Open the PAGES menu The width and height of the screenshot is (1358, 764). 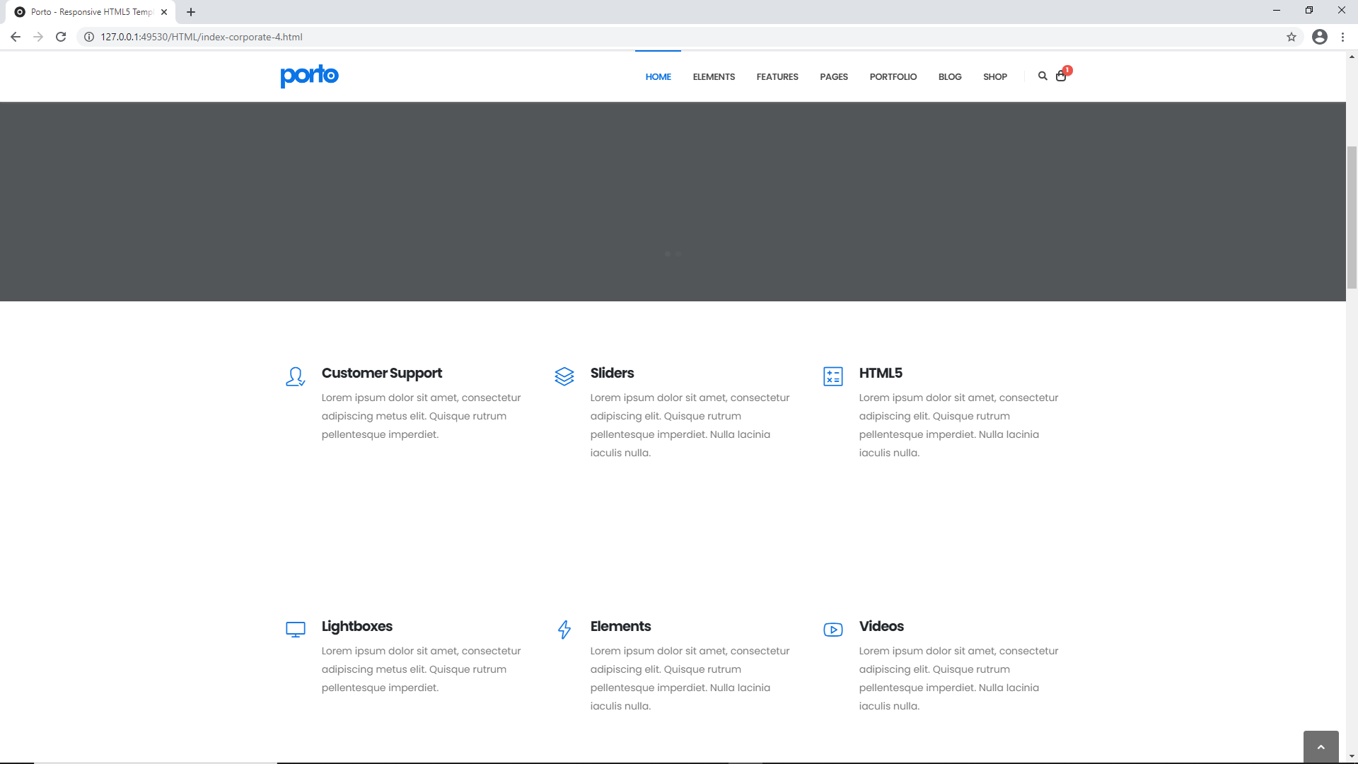tap(833, 76)
